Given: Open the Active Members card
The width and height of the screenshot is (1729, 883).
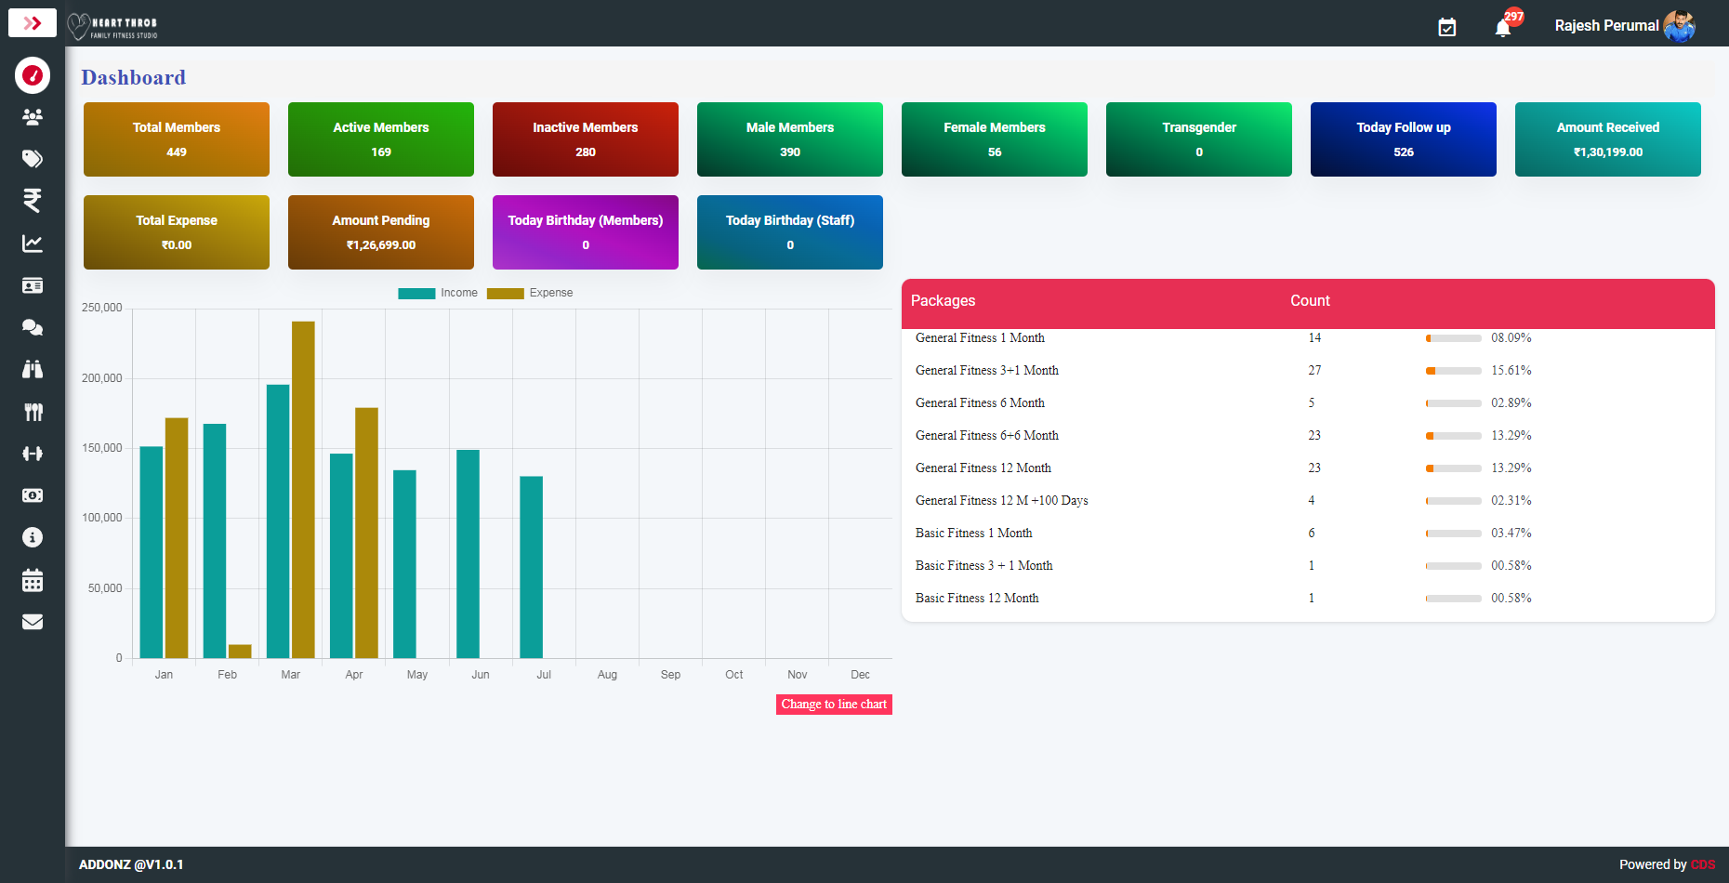Looking at the screenshot, I should (x=381, y=139).
